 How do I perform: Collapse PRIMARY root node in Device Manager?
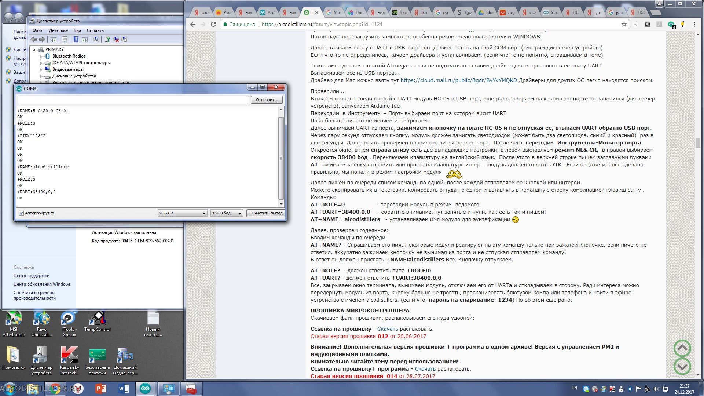(x=34, y=49)
